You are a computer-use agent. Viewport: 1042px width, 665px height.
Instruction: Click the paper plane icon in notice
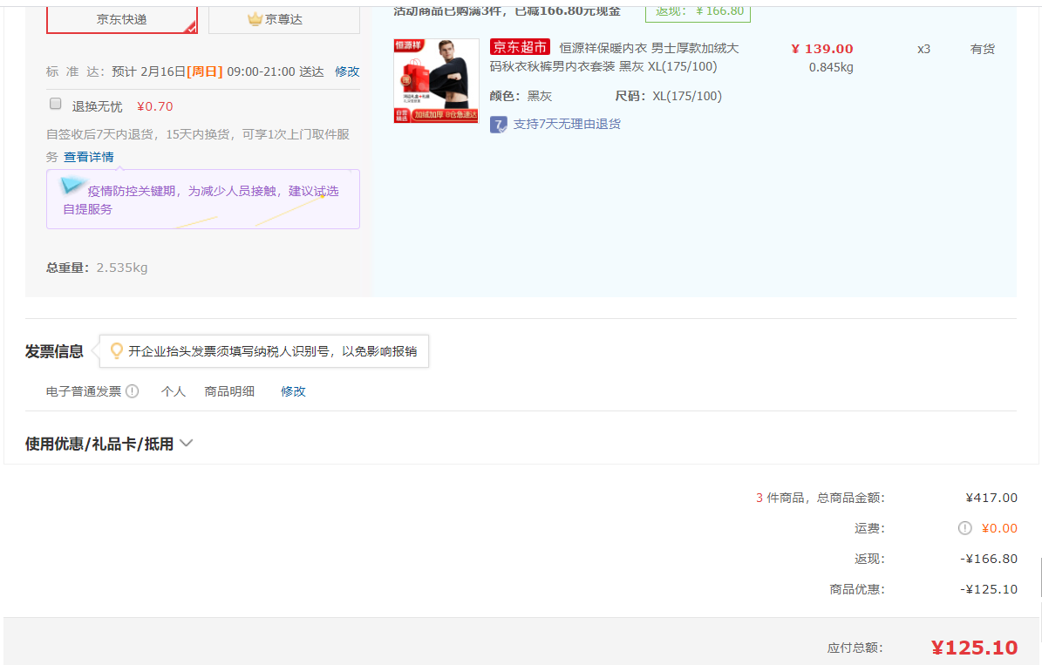(x=72, y=186)
